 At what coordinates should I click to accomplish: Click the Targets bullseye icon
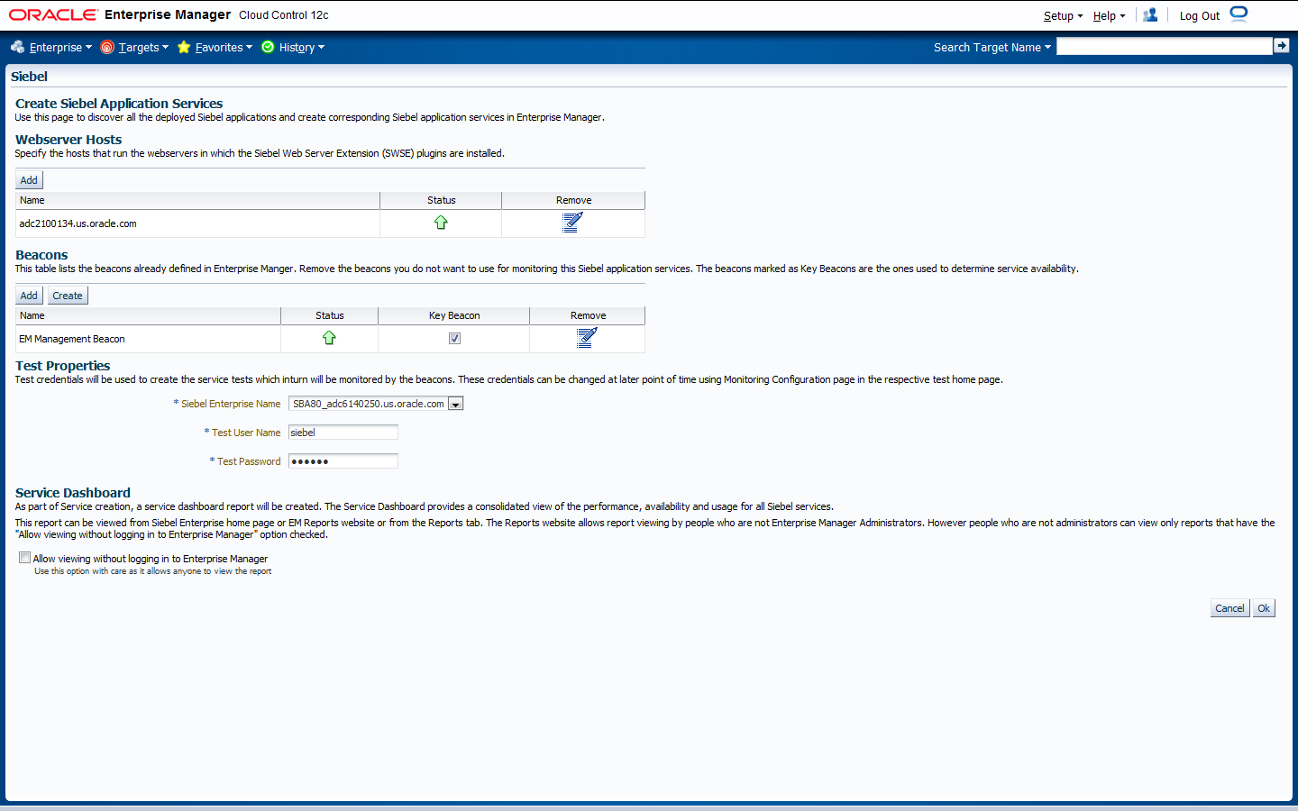(x=107, y=47)
